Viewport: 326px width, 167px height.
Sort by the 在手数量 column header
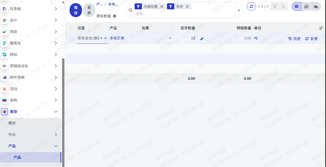click(x=188, y=28)
